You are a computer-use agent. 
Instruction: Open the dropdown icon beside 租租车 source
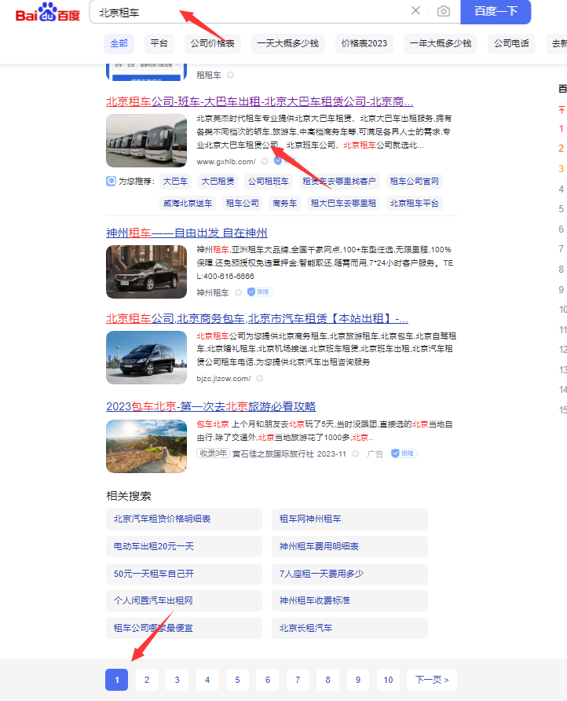click(x=230, y=75)
